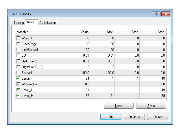Click the Value cell for WindowDiv
The width and height of the screenshot is (185, 138).
pos(77,84)
